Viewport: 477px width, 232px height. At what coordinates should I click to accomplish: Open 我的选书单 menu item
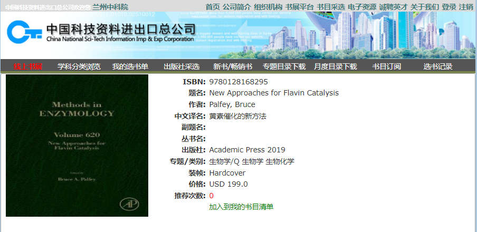point(130,66)
